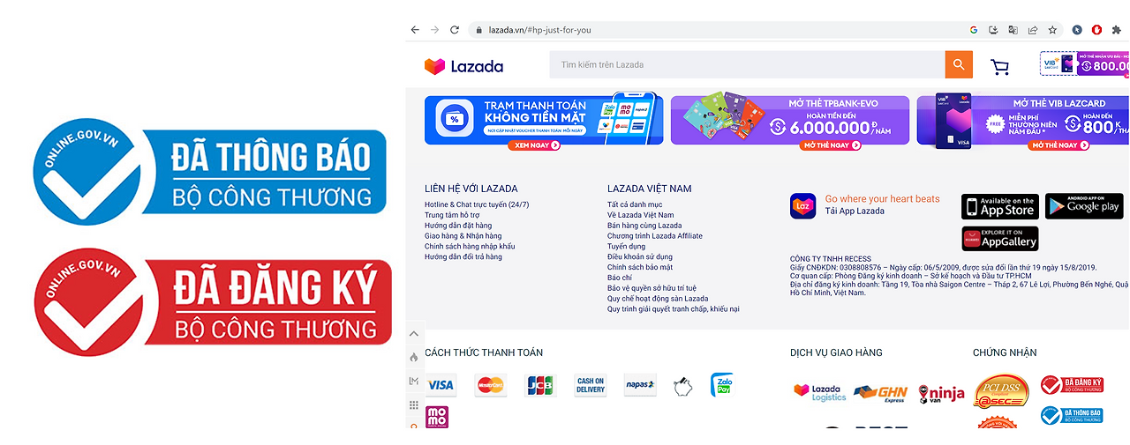Open the Chính sách bảo mật link
Screen dimensions: 1130x445
[640, 267]
